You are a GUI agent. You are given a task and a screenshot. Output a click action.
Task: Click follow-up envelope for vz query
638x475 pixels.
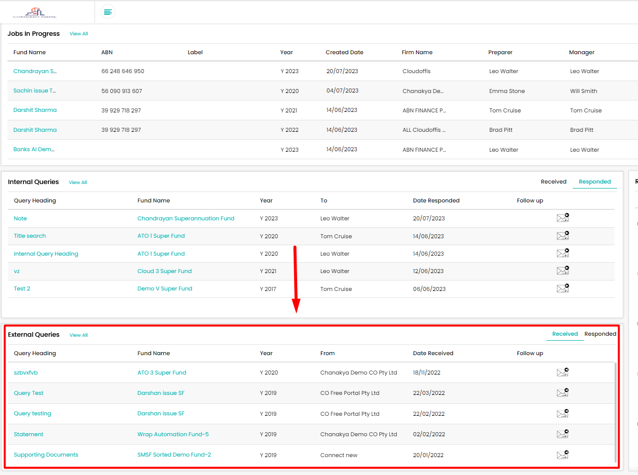[x=563, y=271]
